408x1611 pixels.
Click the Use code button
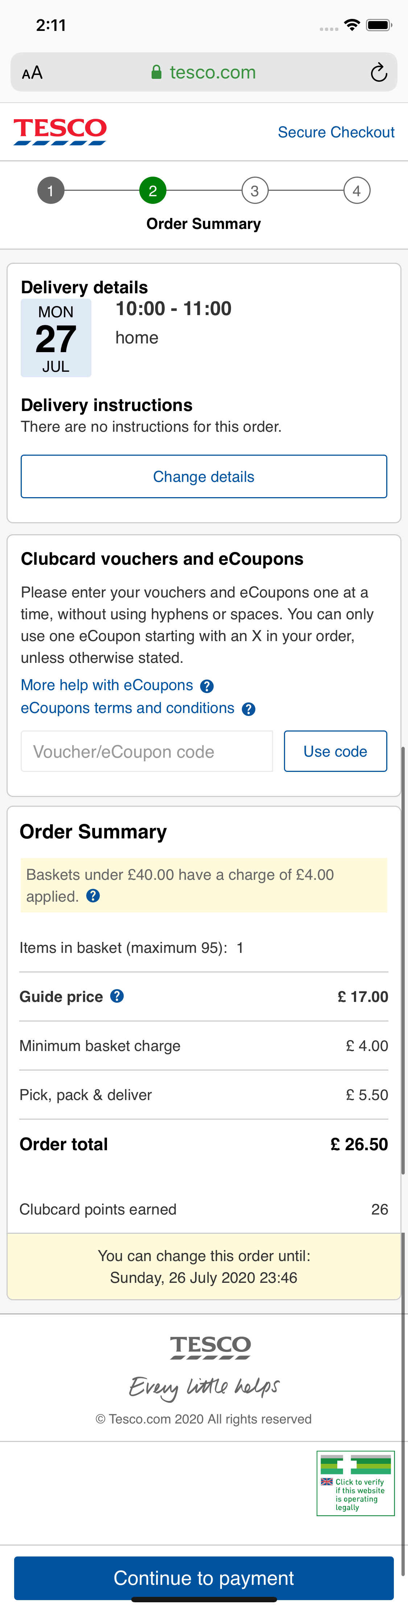[335, 751]
